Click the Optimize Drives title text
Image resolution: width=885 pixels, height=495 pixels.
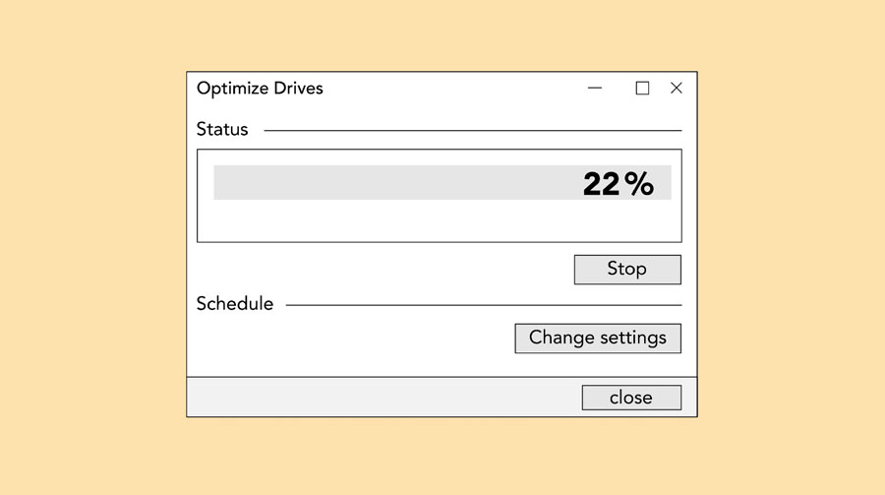[x=260, y=89]
